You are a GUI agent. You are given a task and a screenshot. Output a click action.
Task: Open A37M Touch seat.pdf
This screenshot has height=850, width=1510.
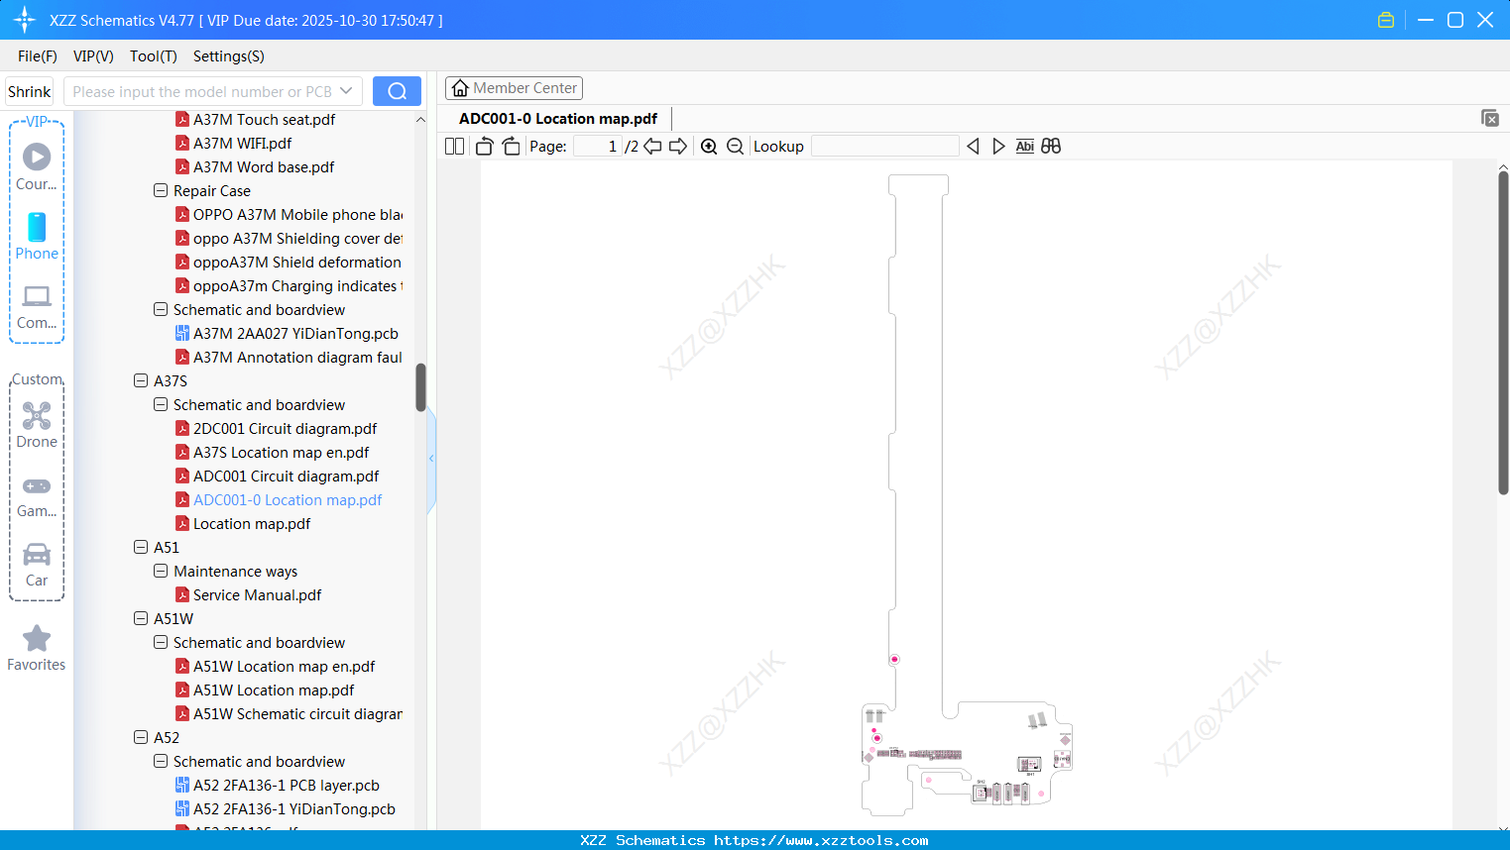[264, 119]
